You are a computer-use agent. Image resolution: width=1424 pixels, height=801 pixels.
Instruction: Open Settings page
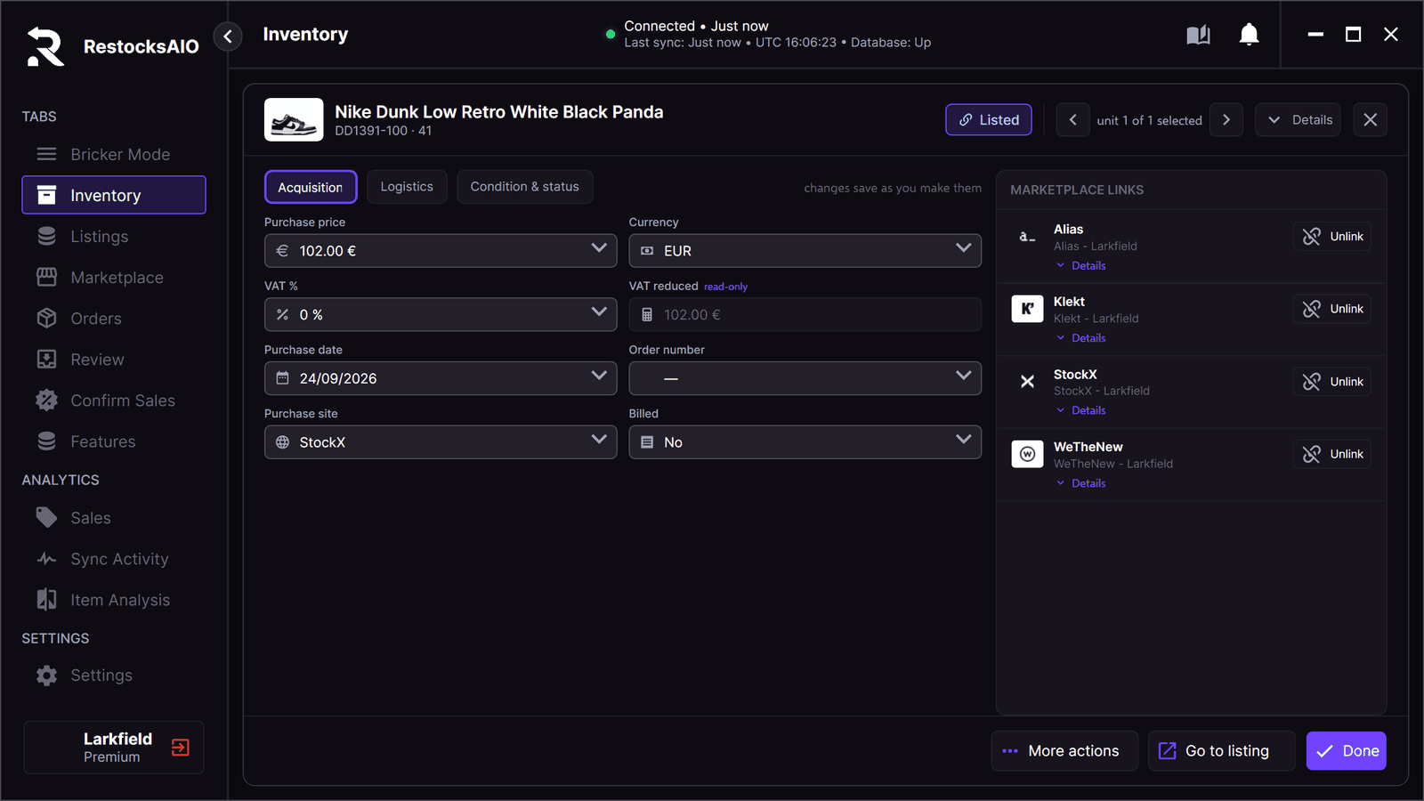114,676
